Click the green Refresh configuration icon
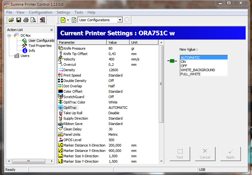Image resolution: width=252 pixels, height=175 pixels. [74, 20]
